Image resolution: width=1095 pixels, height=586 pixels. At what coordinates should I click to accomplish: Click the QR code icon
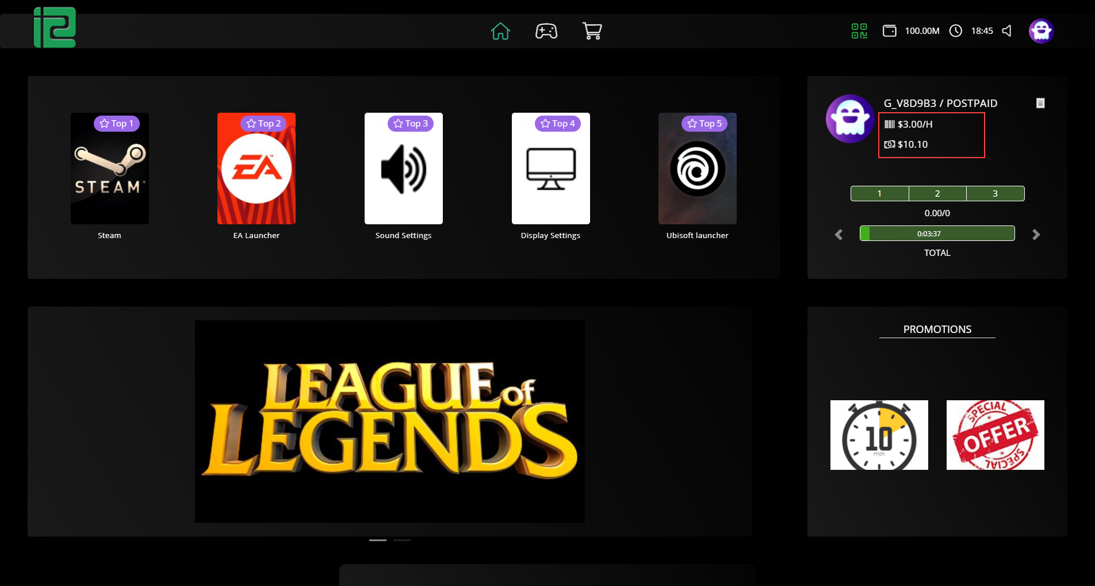tap(859, 31)
